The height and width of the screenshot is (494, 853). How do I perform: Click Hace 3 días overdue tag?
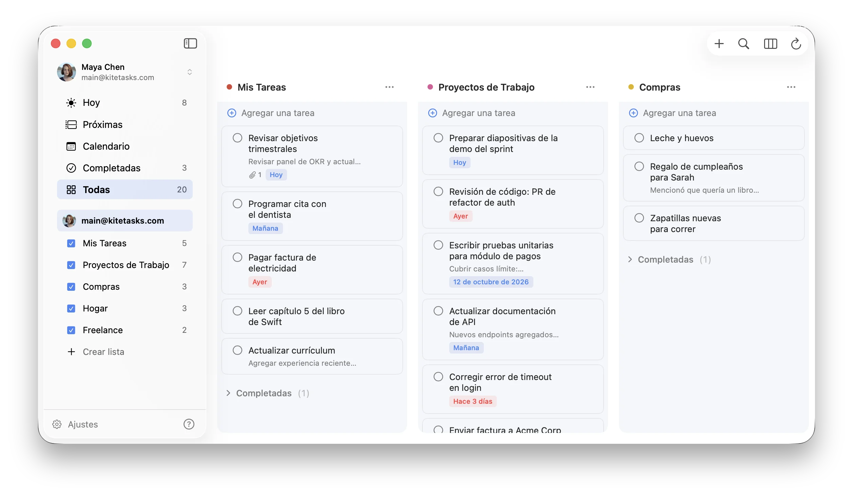473,401
